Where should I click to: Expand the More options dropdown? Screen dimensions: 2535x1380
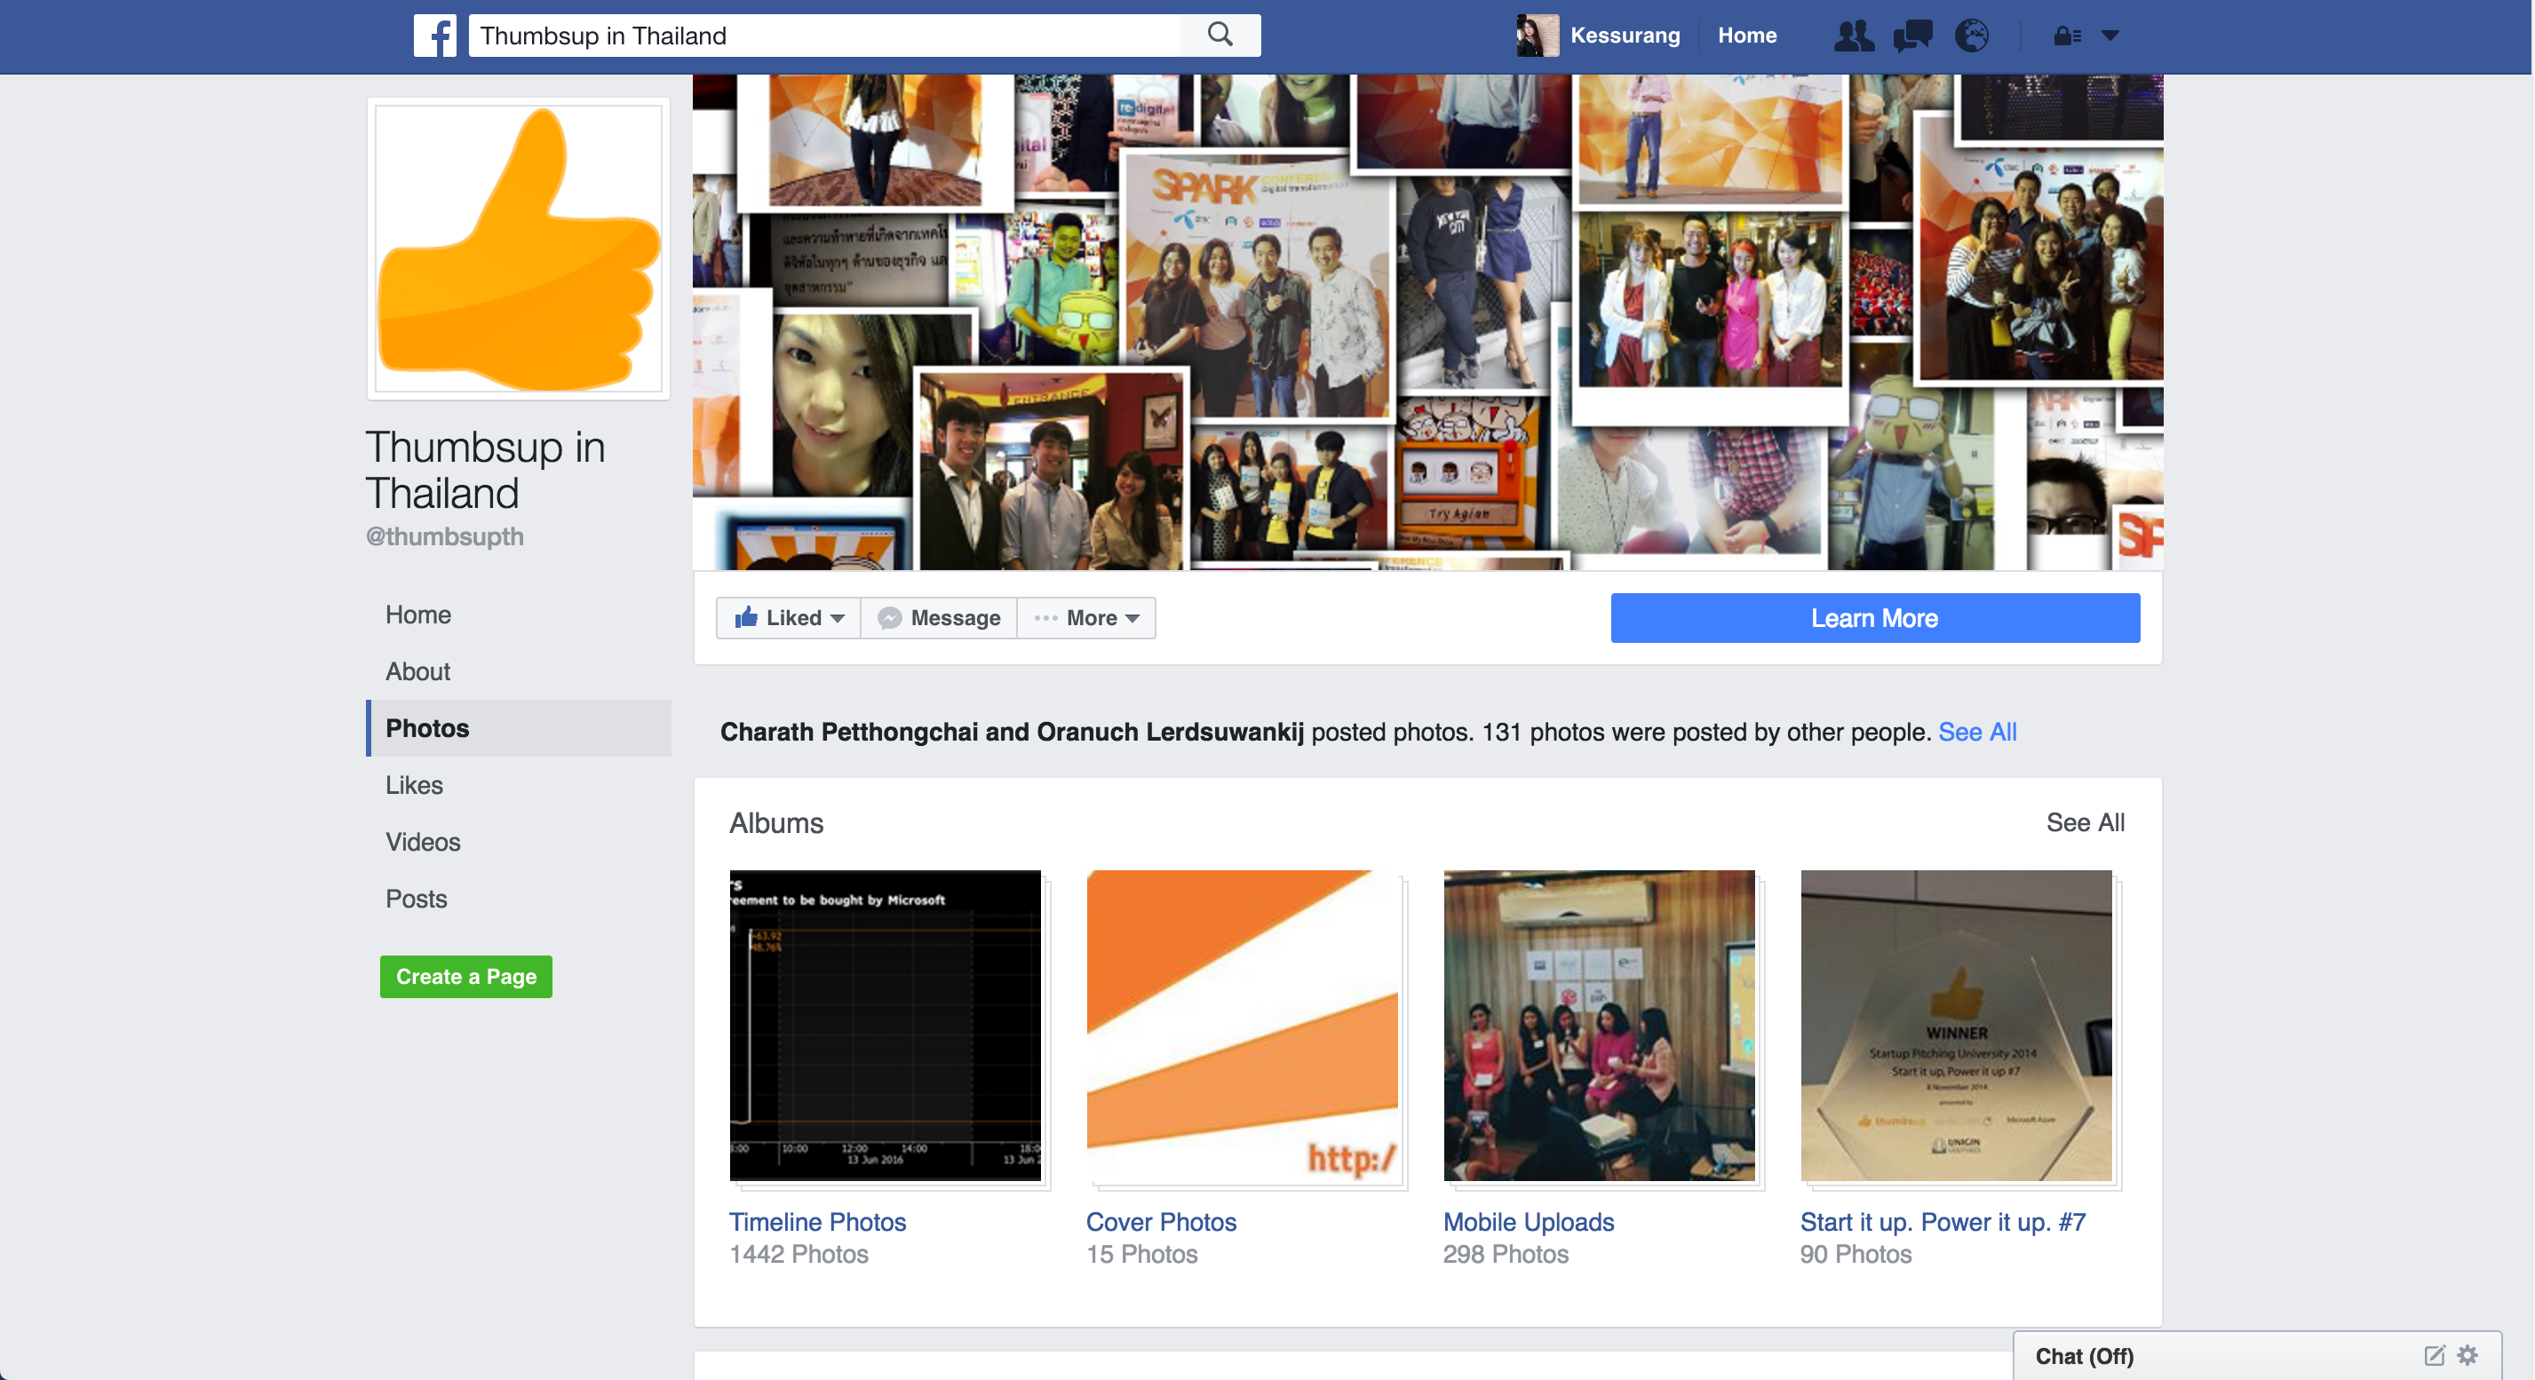pos(1086,618)
